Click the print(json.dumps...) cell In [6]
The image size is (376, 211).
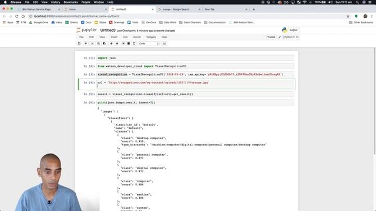tap(195, 103)
